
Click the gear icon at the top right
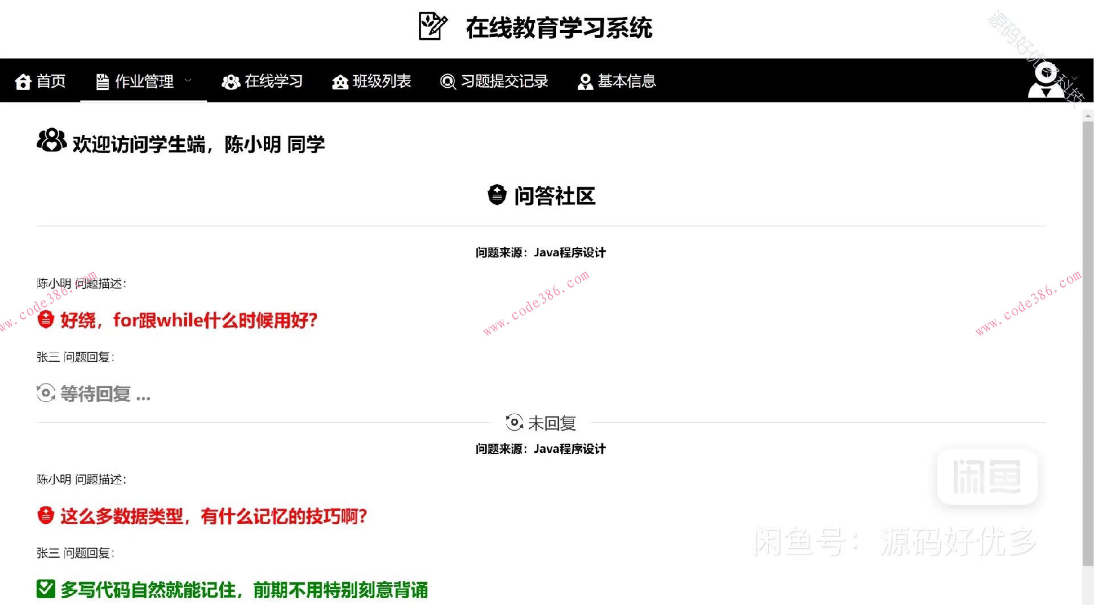tap(1045, 72)
